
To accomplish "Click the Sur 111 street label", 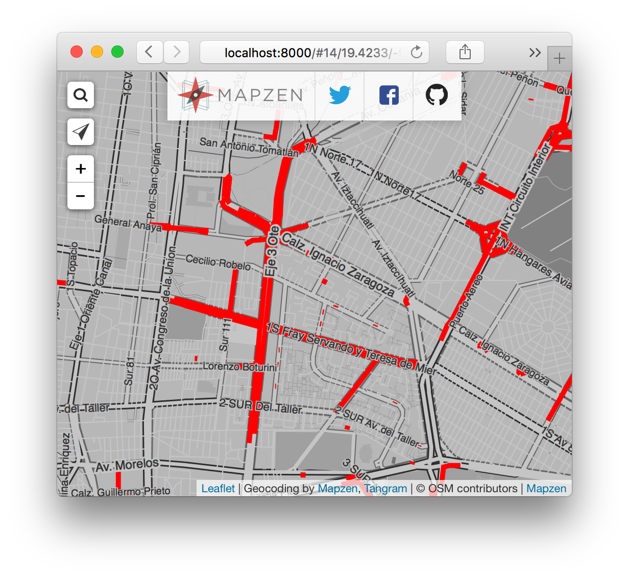I will [x=226, y=335].
